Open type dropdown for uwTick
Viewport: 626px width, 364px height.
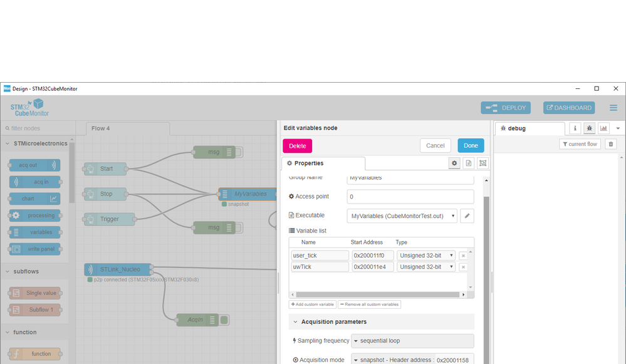(x=426, y=267)
